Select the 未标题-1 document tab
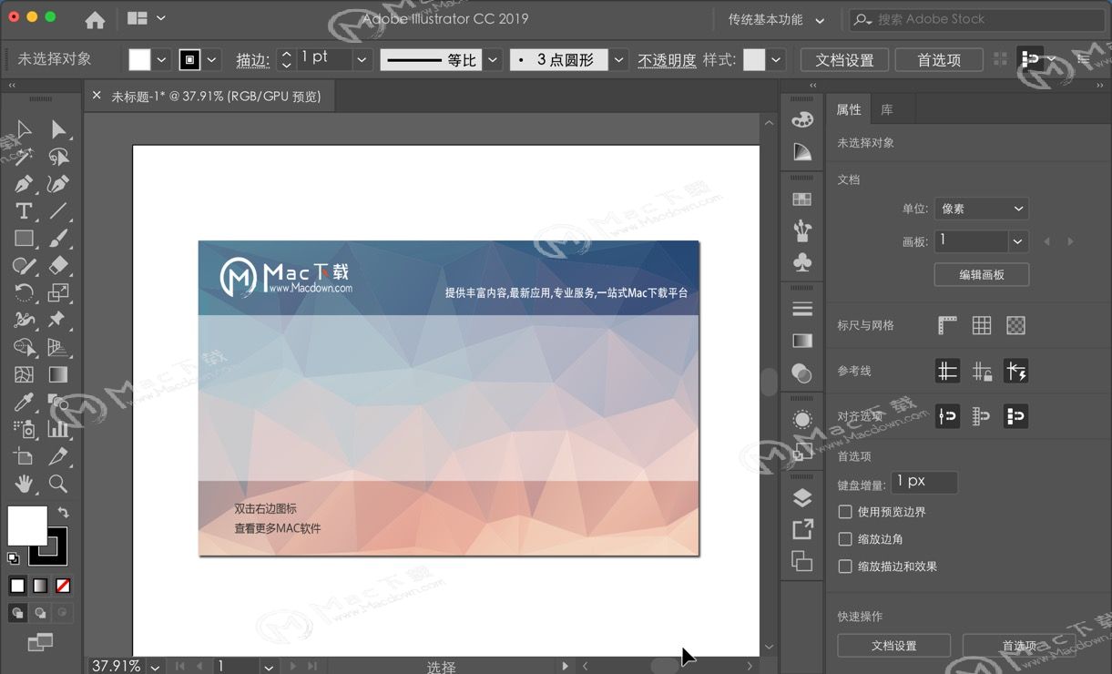The image size is (1112, 674). point(217,96)
